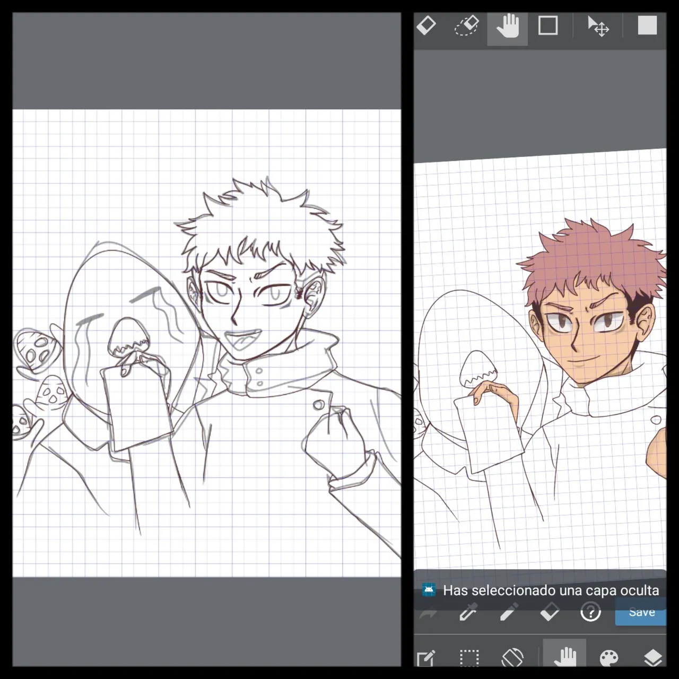Pick the eyedropper tool
Screen dimensions: 679x679
(x=468, y=613)
